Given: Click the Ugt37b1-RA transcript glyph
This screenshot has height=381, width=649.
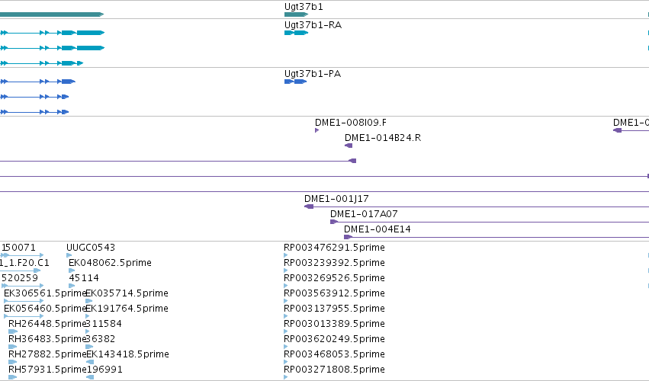Looking at the screenshot, I should pos(297,33).
